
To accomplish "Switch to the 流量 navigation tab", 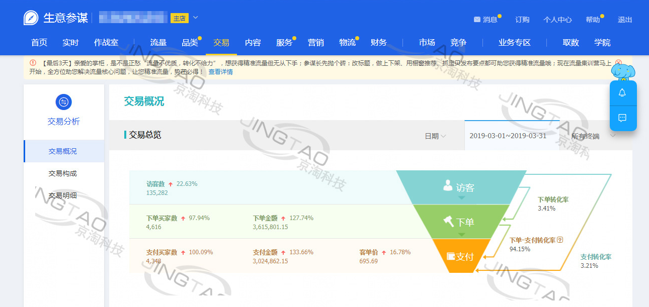I will coord(158,43).
